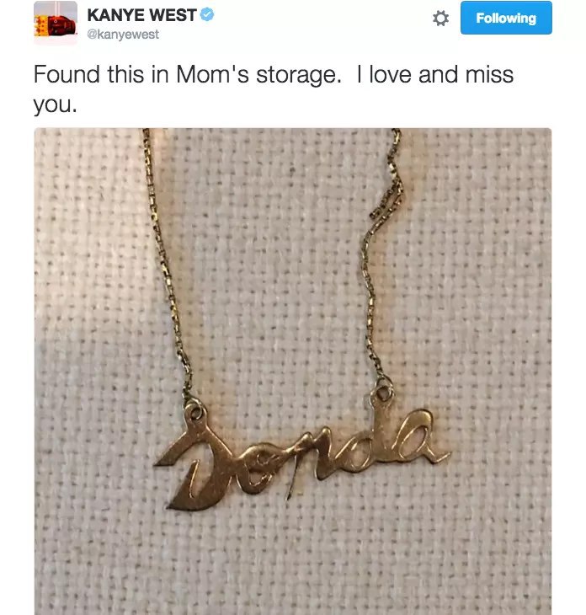Open Kanye West's profile avatar
Image resolution: width=586 pixels, height=615 pixels.
56,23
